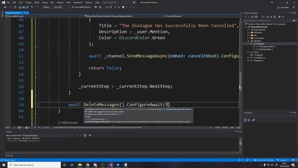The width and height of the screenshot is (298, 168).
Task: Click the warnings count indicator
Action: tap(27, 127)
